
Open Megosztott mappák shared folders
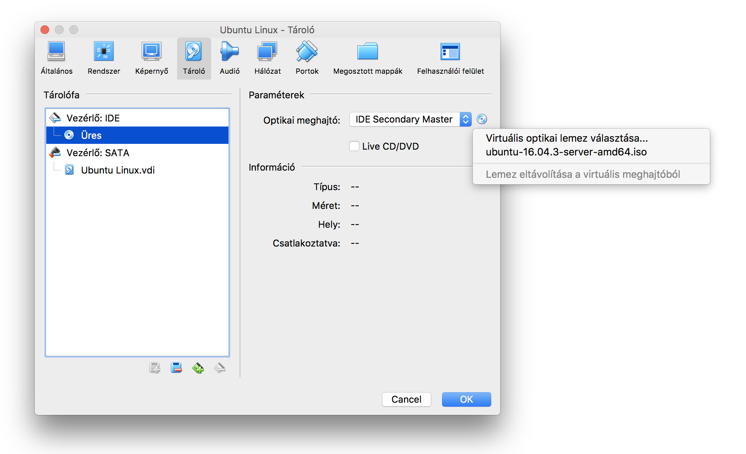[368, 58]
